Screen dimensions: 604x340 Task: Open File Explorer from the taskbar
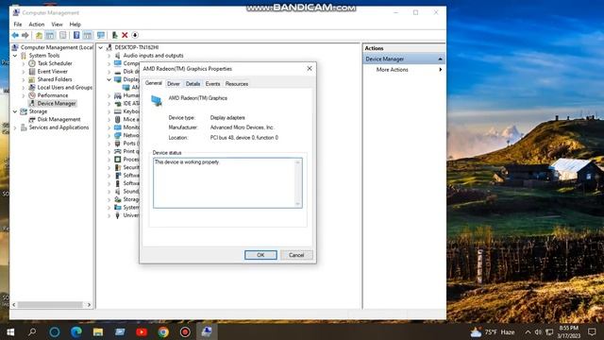(x=98, y=331)
